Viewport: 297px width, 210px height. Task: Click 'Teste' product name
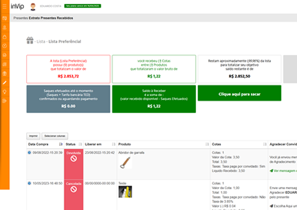(x=122, y=183)
